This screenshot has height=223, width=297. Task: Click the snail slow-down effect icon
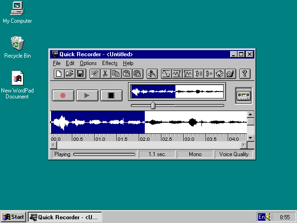(x=231, y=73)
